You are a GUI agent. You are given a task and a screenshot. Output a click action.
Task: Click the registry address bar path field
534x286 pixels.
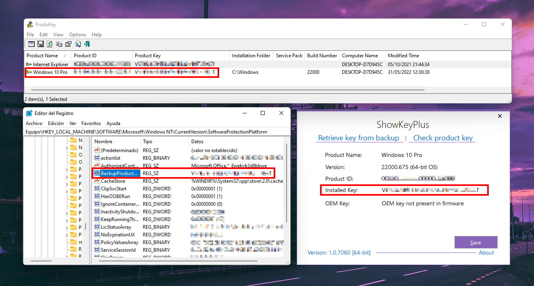click(x=157, y=132)
